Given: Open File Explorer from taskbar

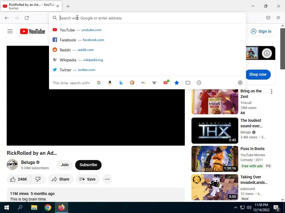Looking at the screenshot, I should point(34,207).
